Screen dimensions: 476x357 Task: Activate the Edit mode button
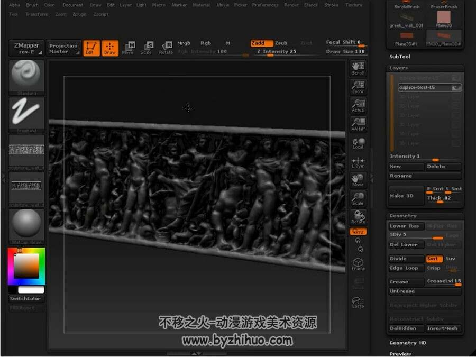91,48
